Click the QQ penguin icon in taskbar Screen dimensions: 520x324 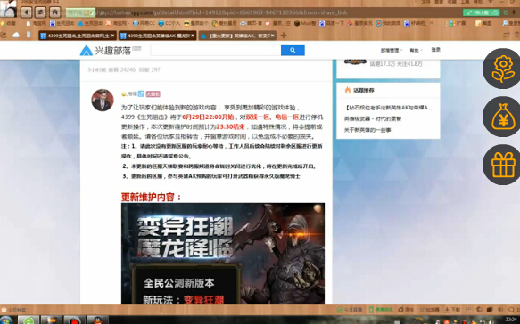click(x=97, y=320)
